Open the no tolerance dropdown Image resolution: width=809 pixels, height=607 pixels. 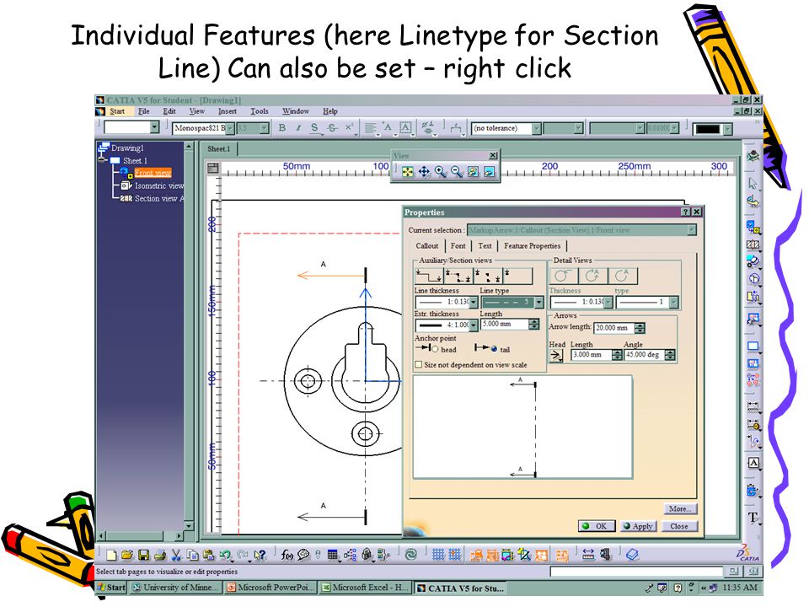click(x=536, y=128)
